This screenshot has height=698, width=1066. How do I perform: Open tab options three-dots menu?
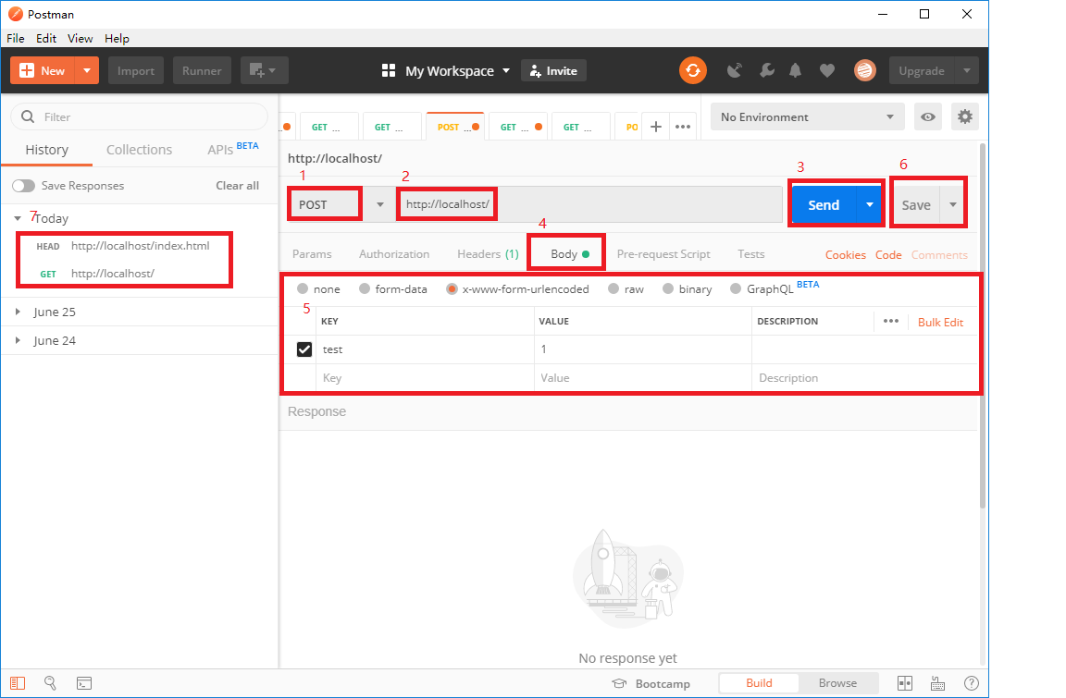point(683,127)
